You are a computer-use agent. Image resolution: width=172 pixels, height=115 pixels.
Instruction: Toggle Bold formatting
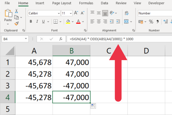point(31,22)
